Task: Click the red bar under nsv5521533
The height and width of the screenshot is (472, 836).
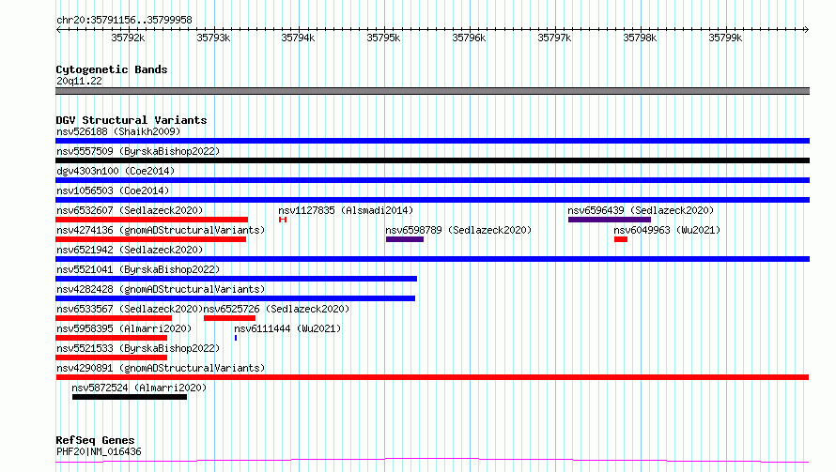Action: click(112, 358)
